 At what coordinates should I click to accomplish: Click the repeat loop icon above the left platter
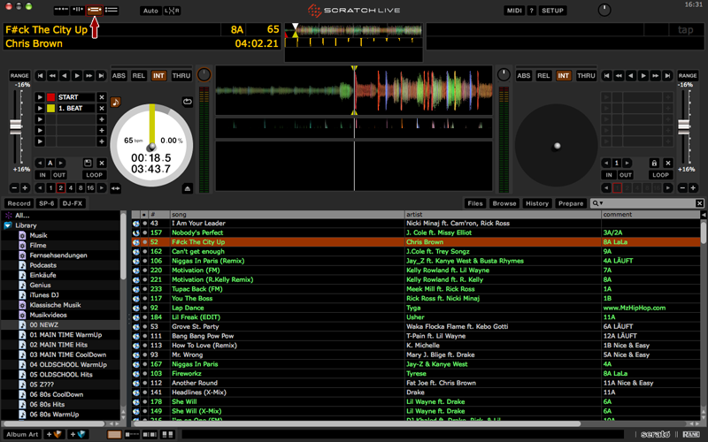188,102
